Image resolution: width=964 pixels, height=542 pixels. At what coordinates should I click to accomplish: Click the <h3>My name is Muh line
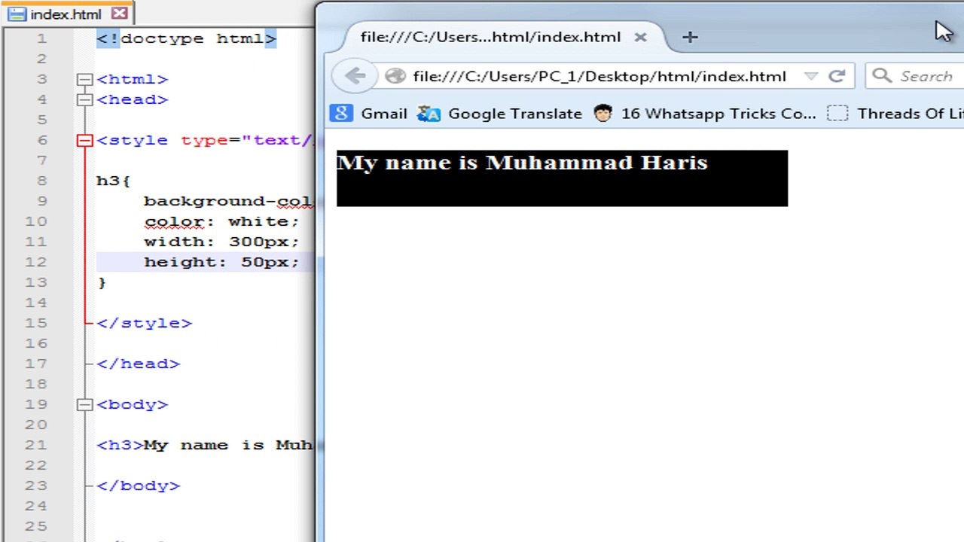205,445
